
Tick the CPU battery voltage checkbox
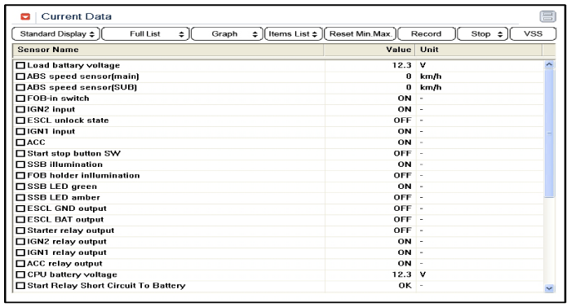click(x=20, y=274)
